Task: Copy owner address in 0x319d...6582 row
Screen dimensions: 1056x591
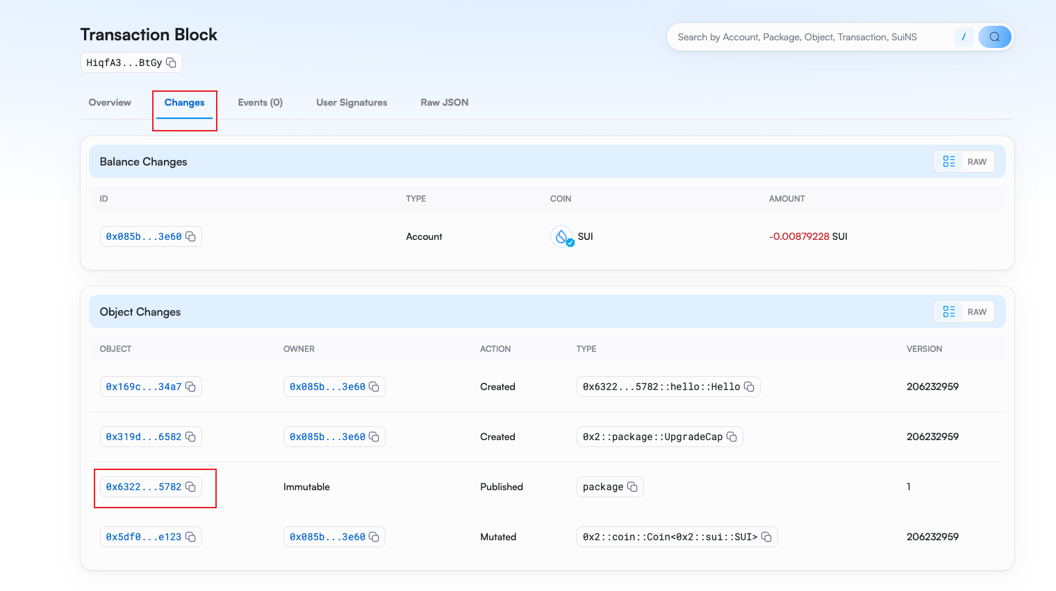Action: point(374,437)
